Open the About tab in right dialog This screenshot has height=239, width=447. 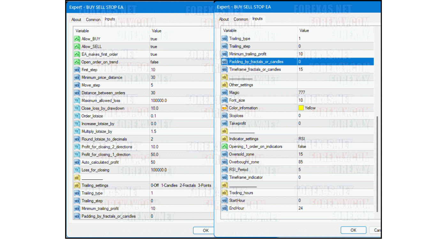point(224,19)
